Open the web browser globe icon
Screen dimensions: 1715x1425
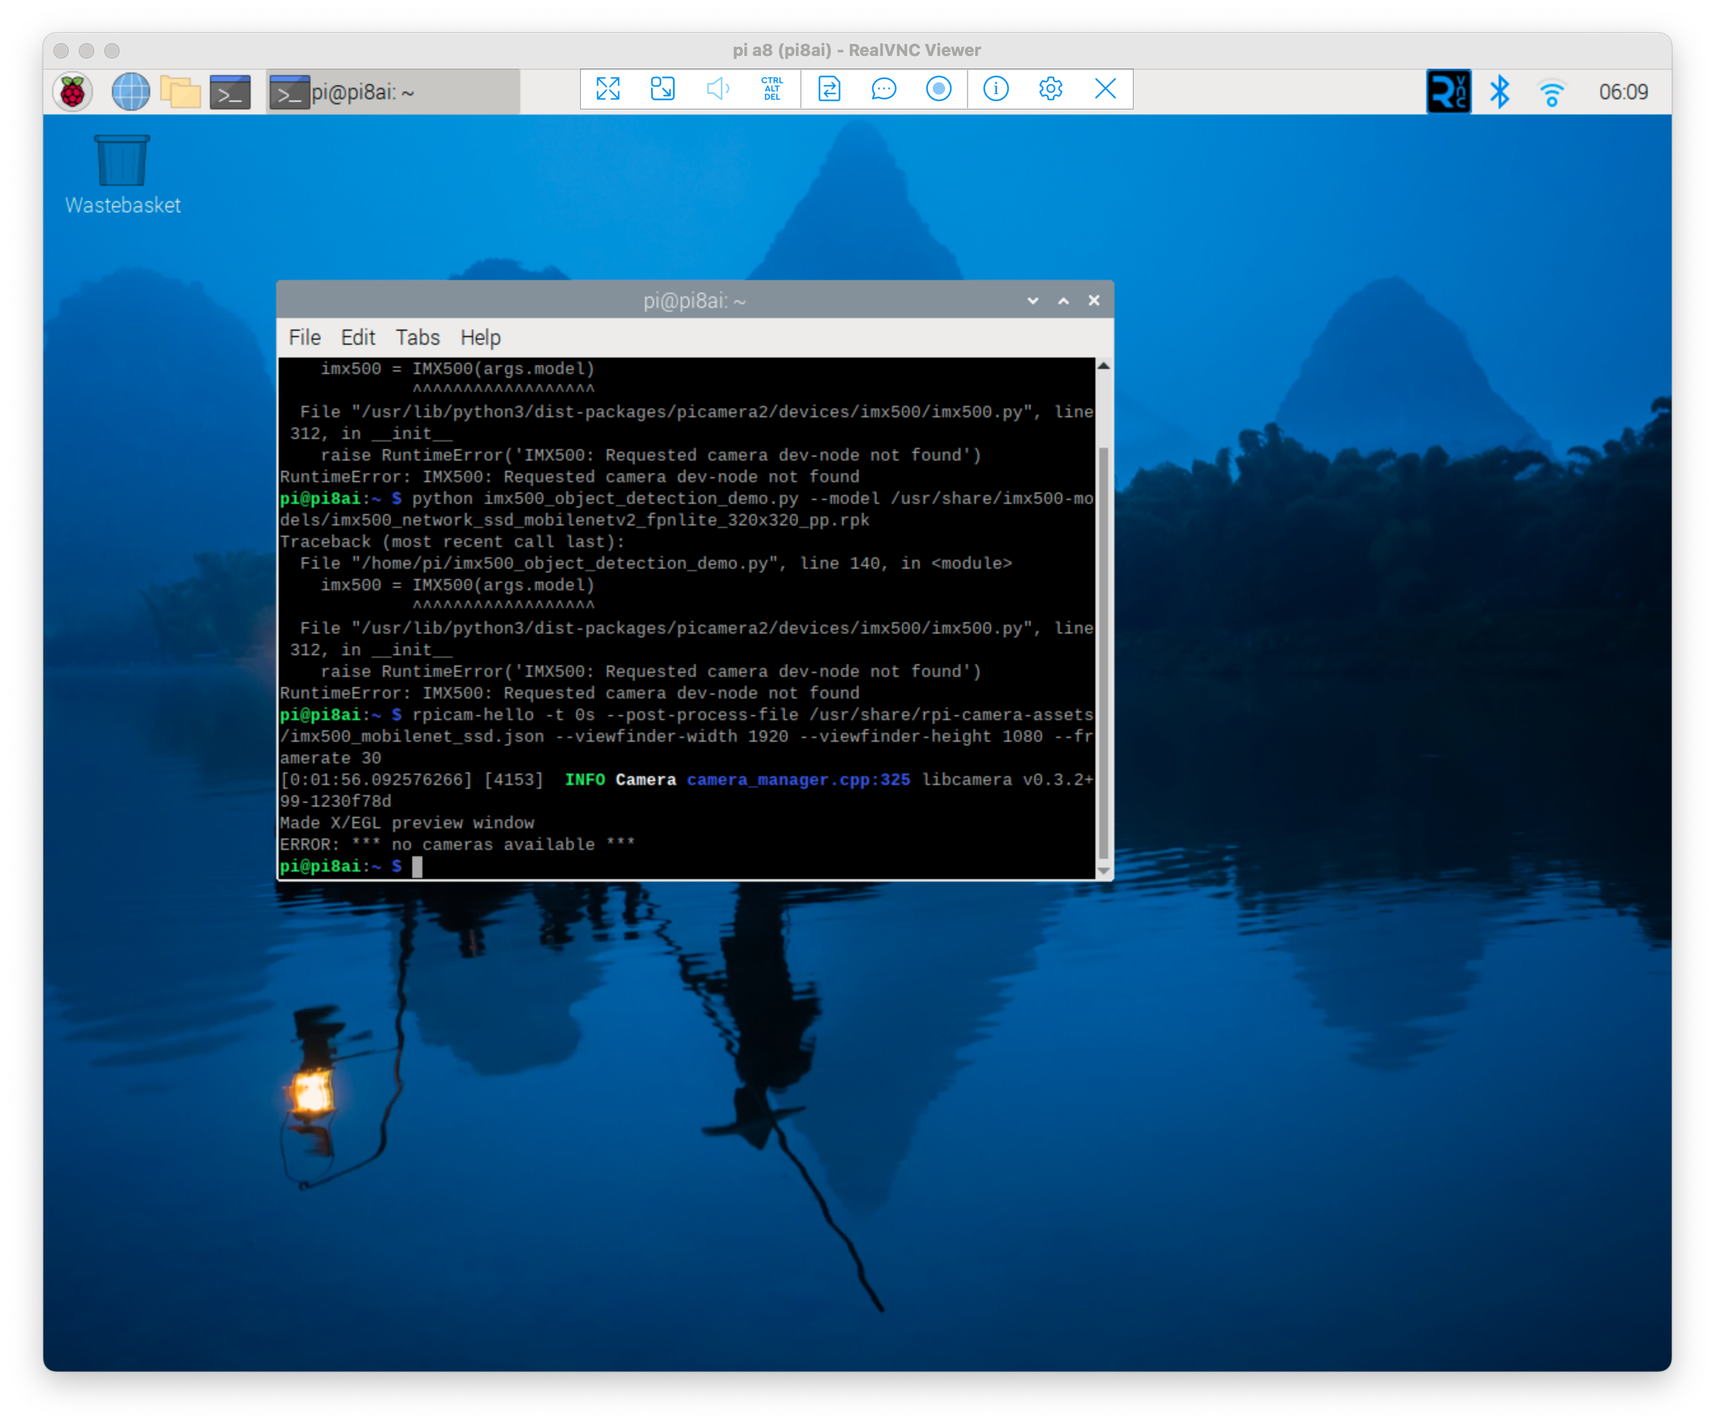[130, 92]
